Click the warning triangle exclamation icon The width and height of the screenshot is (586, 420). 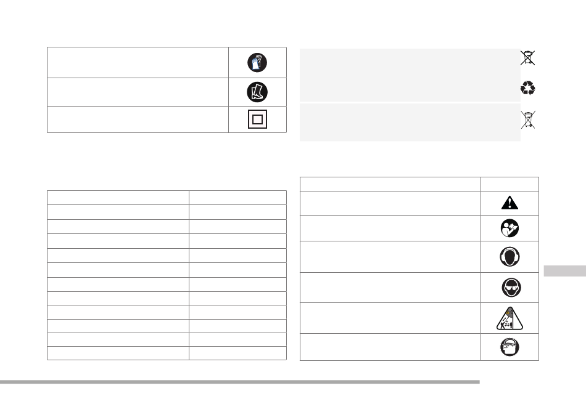point(510,203)
